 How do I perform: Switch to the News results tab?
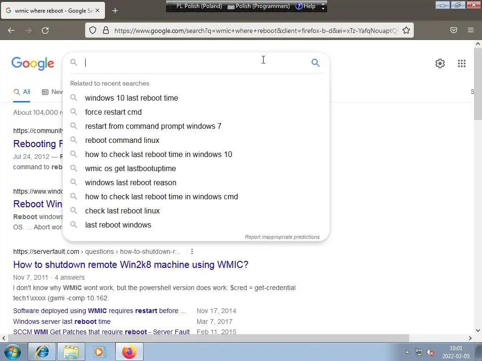pos(52,92)
